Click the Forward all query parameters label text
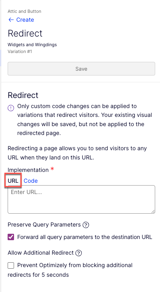The width and height of the screenshot is (160, 292). point(85,237)
